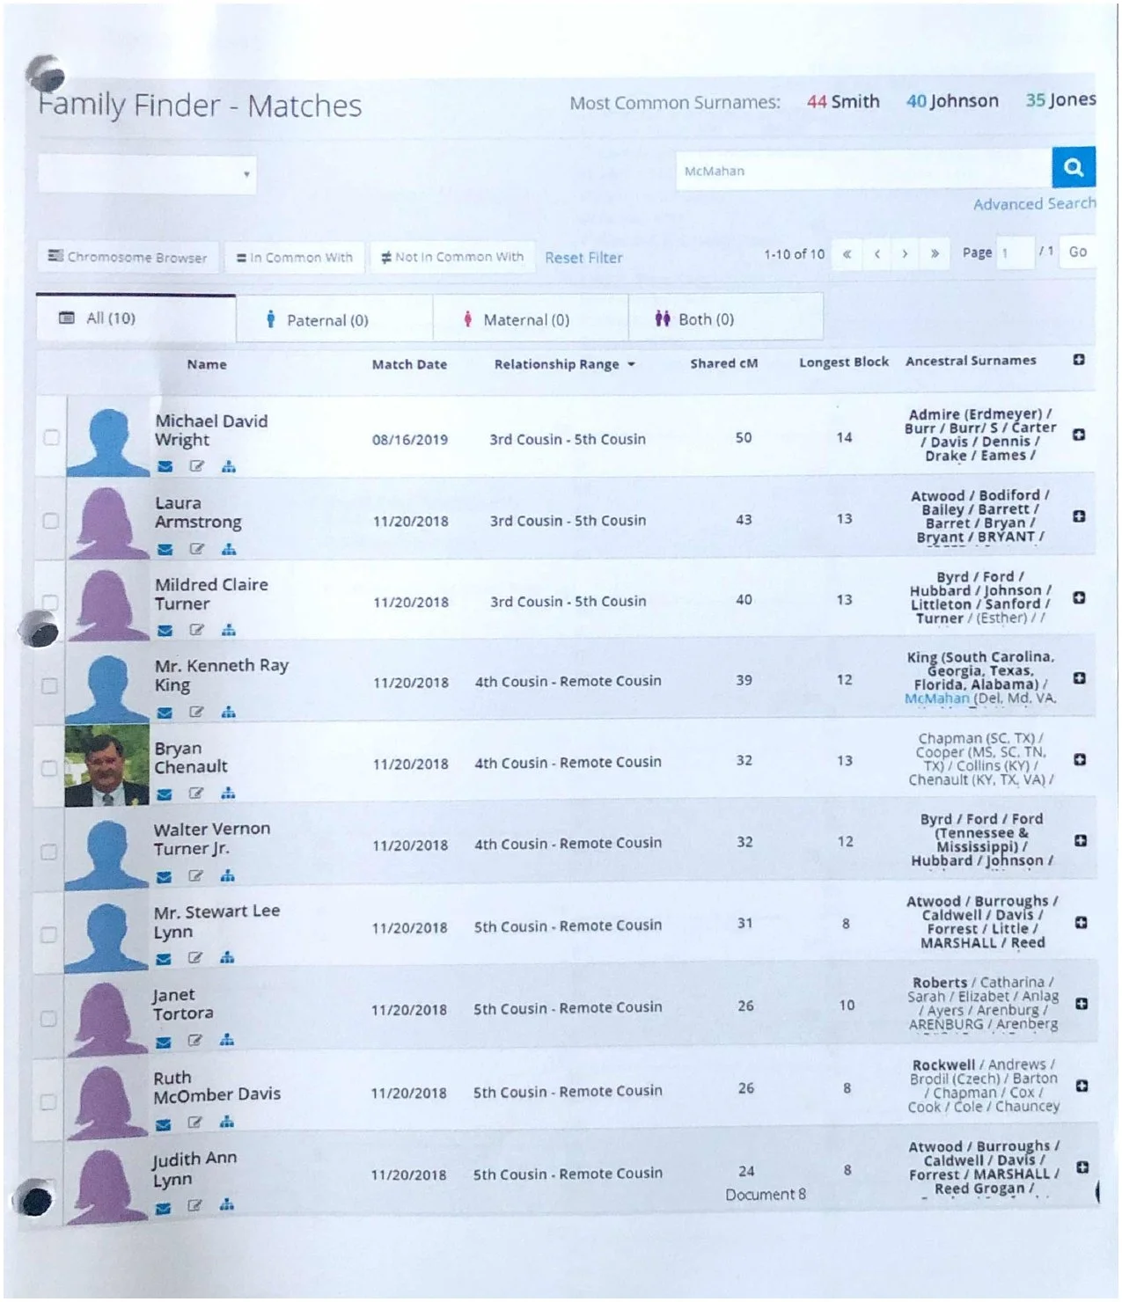Switch to the Both (0) tab
Image resolution: width=1122 pixels, height=1302 pixels.
point(726,318)
